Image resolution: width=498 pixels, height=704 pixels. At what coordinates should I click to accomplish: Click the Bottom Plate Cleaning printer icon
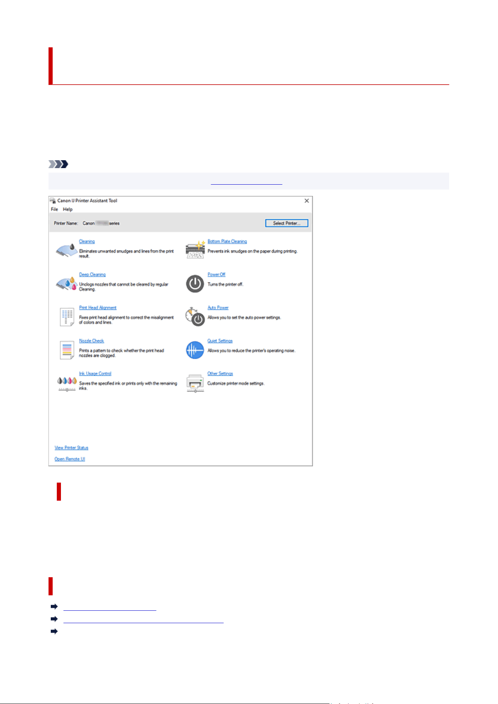click(195, 250)
